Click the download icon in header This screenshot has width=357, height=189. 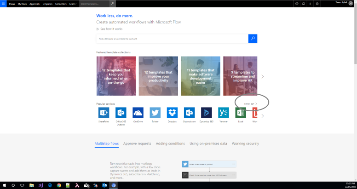coord(310,4)
